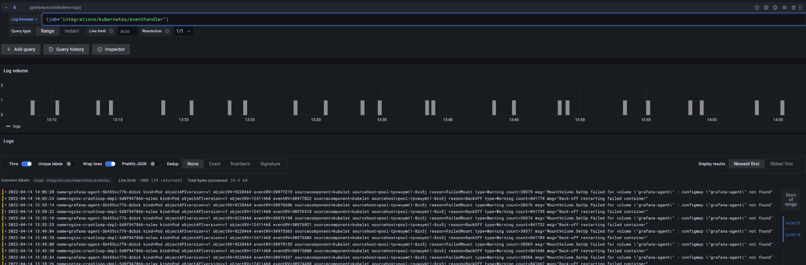Click the grafanacloud-k8sdemo-logs datasource label

[55, 8]
